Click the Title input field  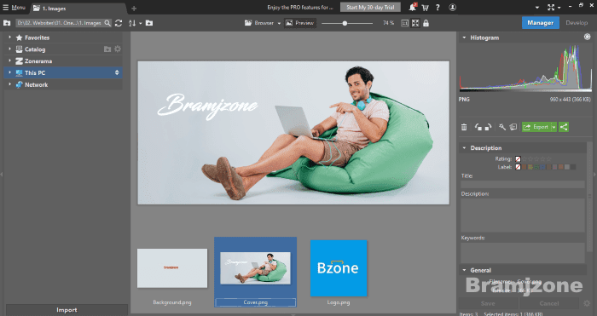[522, 185]
